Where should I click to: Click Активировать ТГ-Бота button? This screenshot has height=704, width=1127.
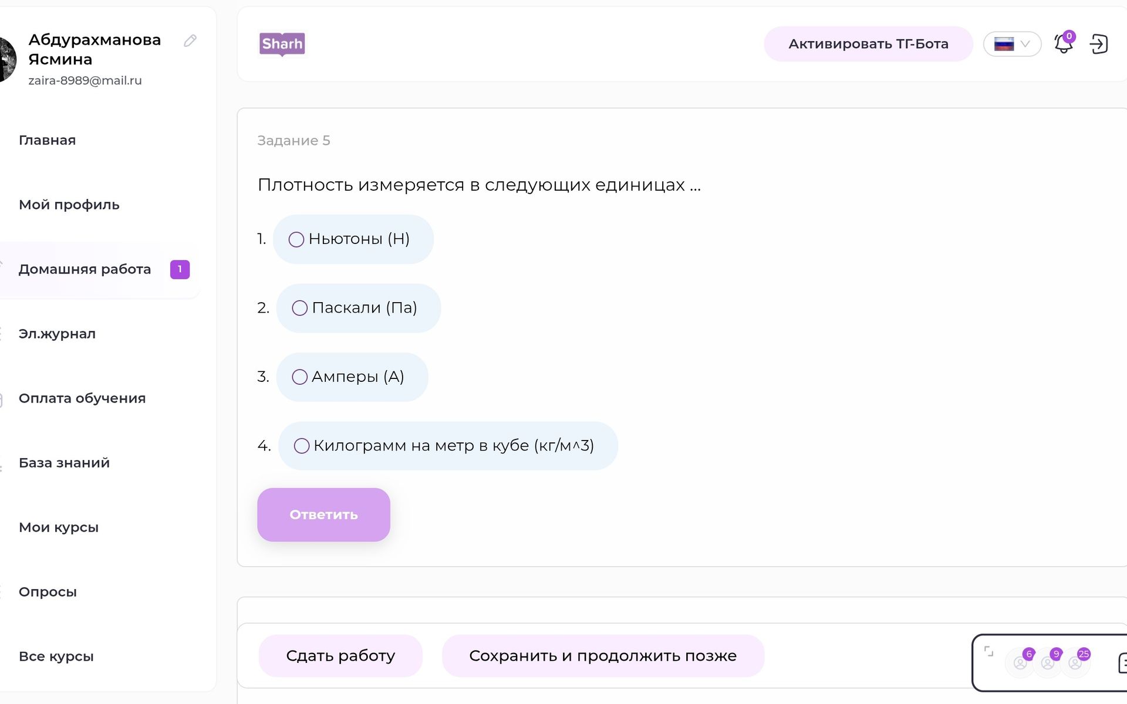pos(868,44)
